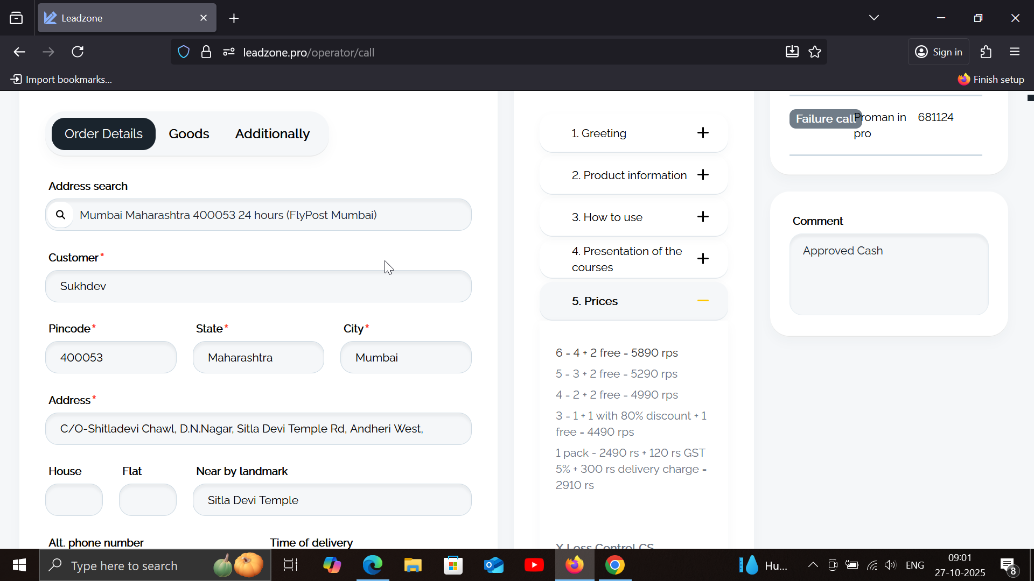Image resolution: width=1034 pixels, height=581 pixels.
Task: Click the Near by landmark field
Action: (332, 500)
